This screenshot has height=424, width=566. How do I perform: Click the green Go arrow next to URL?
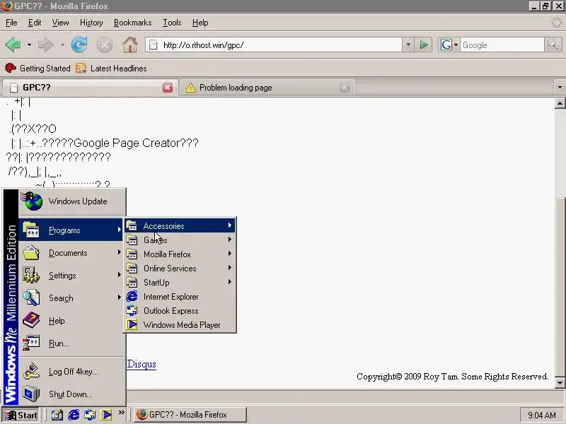coord(423,45)
